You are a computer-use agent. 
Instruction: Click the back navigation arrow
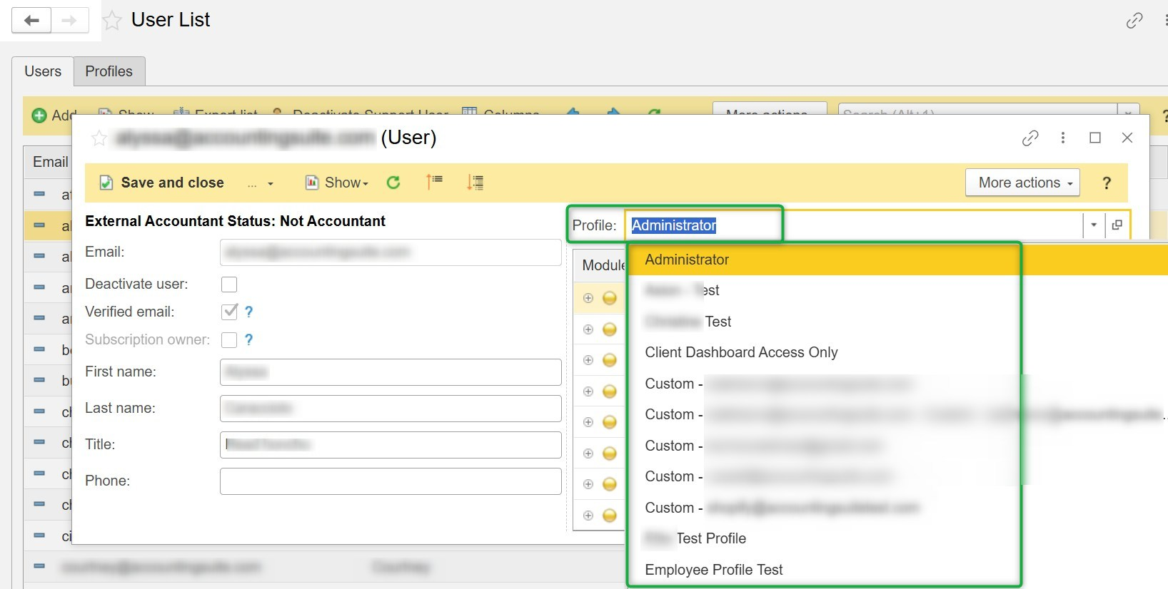31,20
